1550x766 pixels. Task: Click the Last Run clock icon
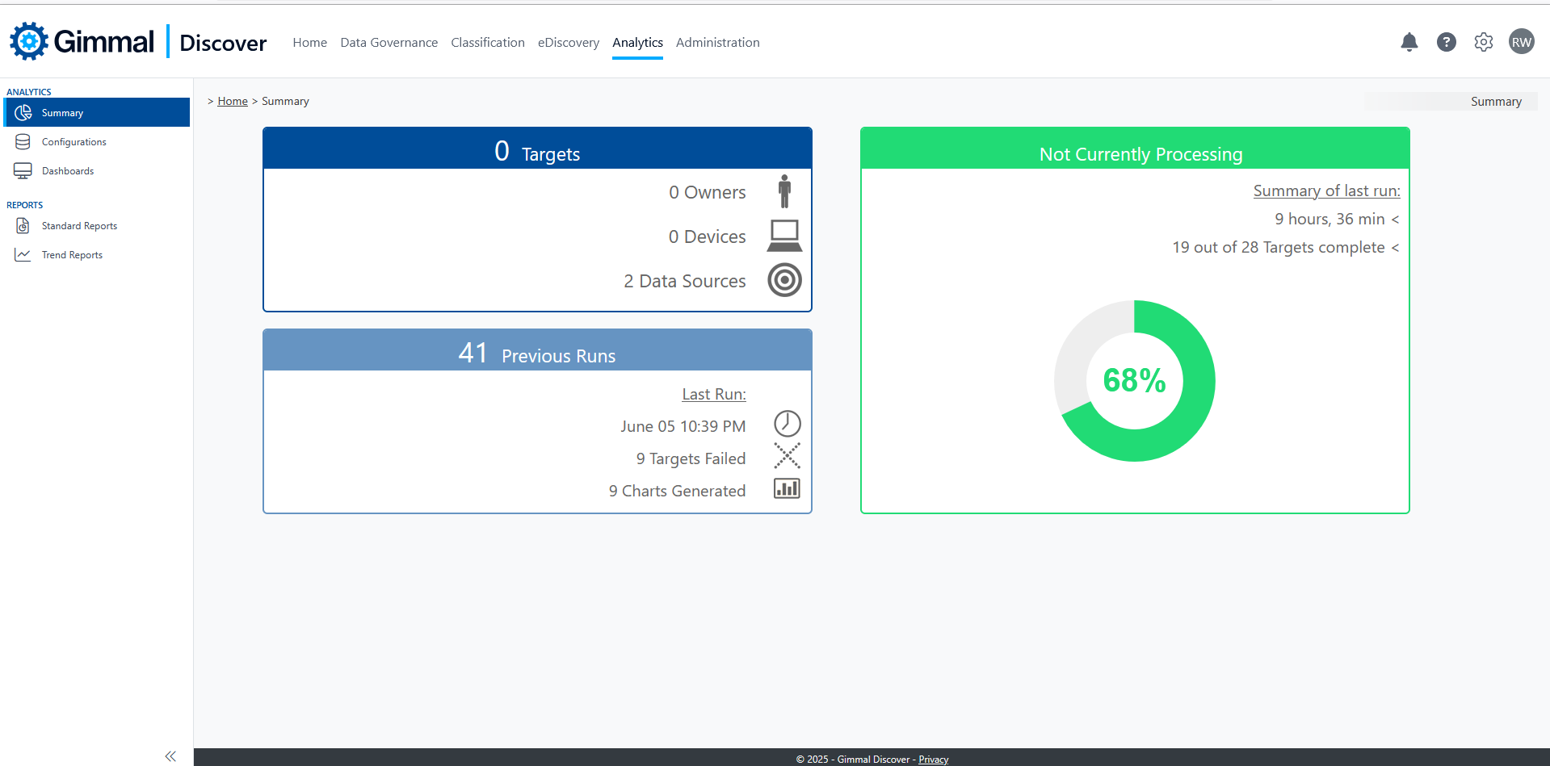click(x=787, y=424)
